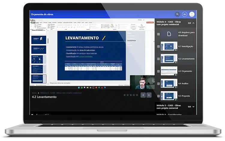Screen dimensions: 225x141
Task: Open the 4.3 Orçamento lesson title
Action: [x=185, y=71]
